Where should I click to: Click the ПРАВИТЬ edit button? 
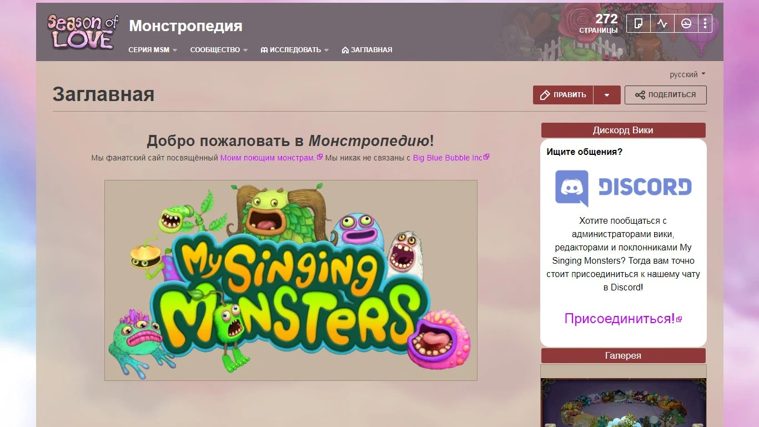(x=563, y=95)
